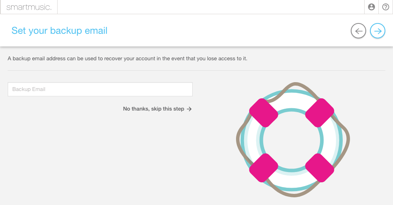Screen dimensions: 393x205
Task: Click the "Set your backup email" heading
Action: pos(59,31)
